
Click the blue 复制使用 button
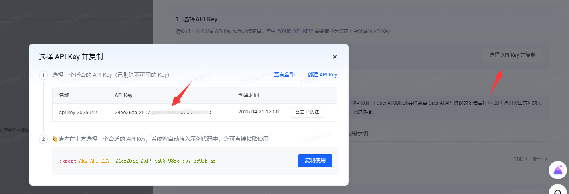315,161
